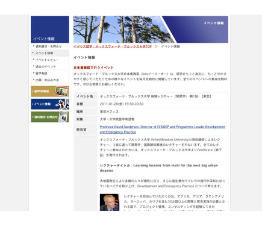The width and height of the screenshot is (262, 226).
Task: Follow イギリス留学：オックスフォード・ブルックス大学TOP breadcrumb link
Action: click(113, 46)
